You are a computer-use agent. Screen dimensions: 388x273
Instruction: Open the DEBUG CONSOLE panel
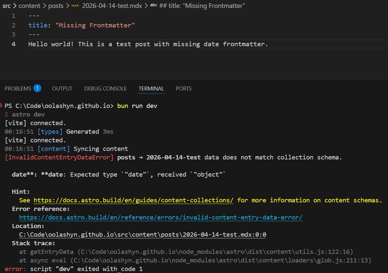105,88
